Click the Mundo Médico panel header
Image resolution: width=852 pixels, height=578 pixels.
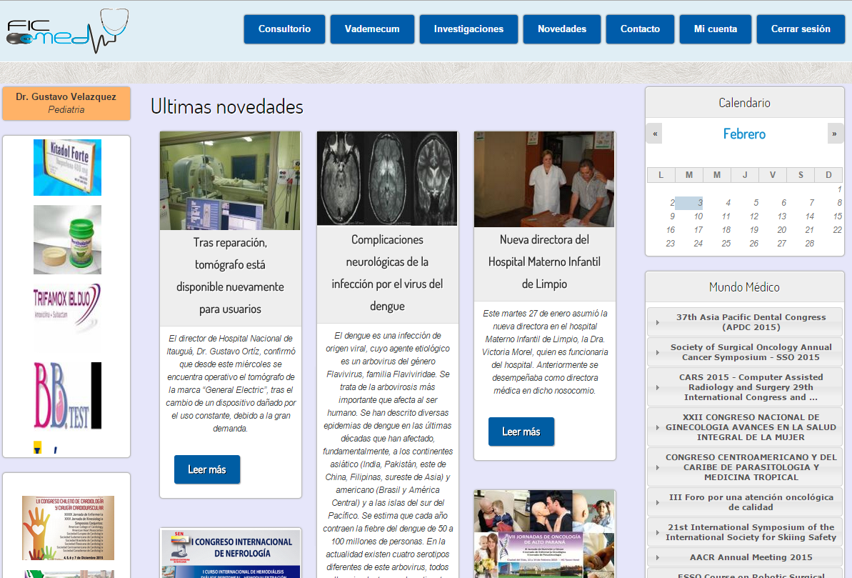(x=744, y=287)
